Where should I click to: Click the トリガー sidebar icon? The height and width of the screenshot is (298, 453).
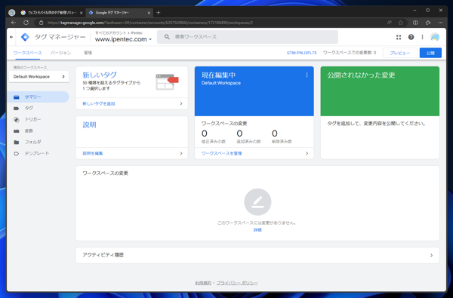click(17, 119)
